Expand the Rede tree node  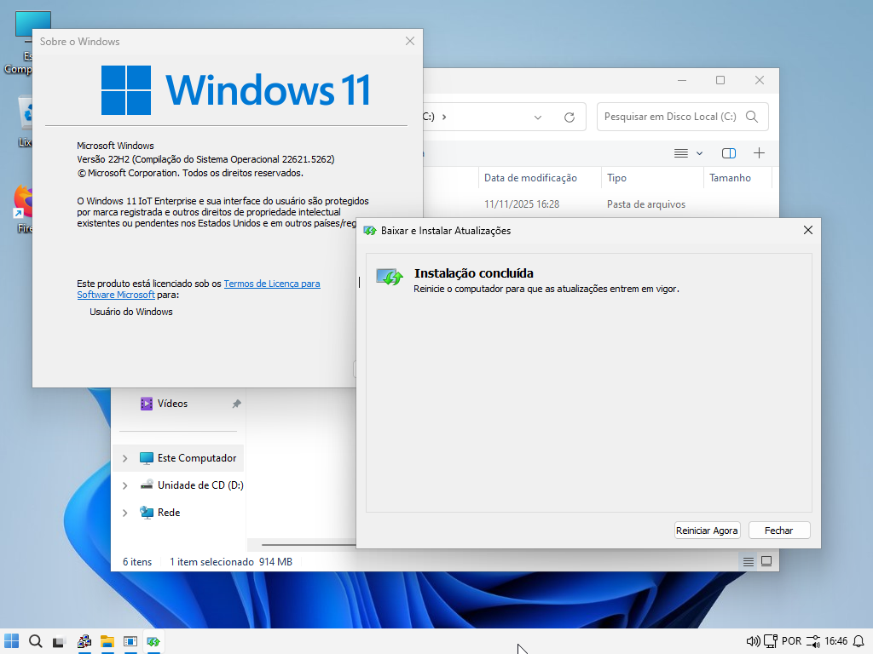click(x=124, y=513)
